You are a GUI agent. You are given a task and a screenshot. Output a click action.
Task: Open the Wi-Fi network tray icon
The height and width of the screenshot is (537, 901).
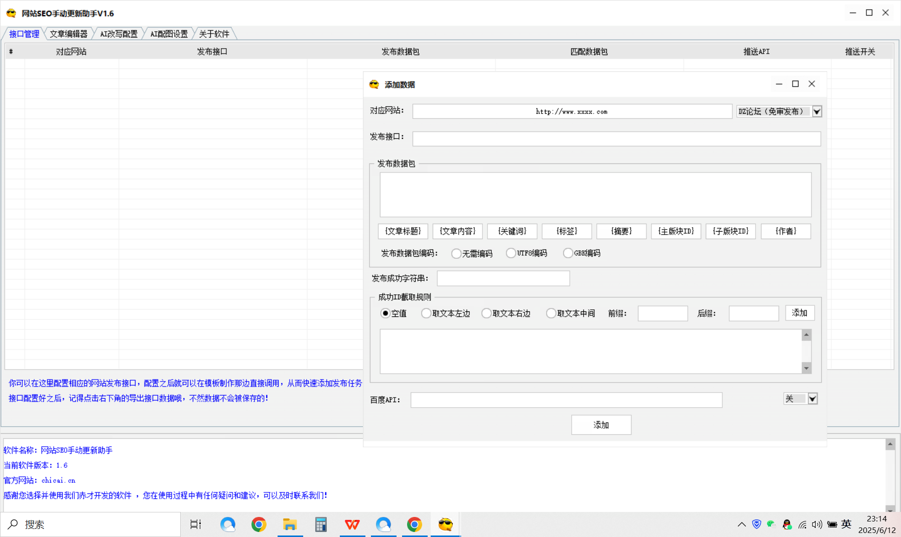(802, 524)
